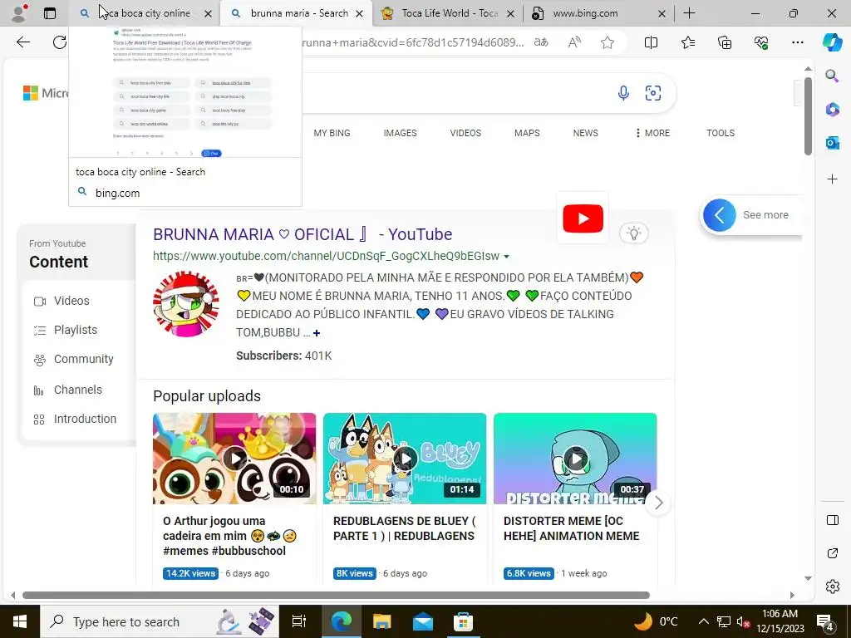851x638 pixels.
Task: Switch to brunna maria Search tab
Action: pyautogui.click(x=296, y=13)
